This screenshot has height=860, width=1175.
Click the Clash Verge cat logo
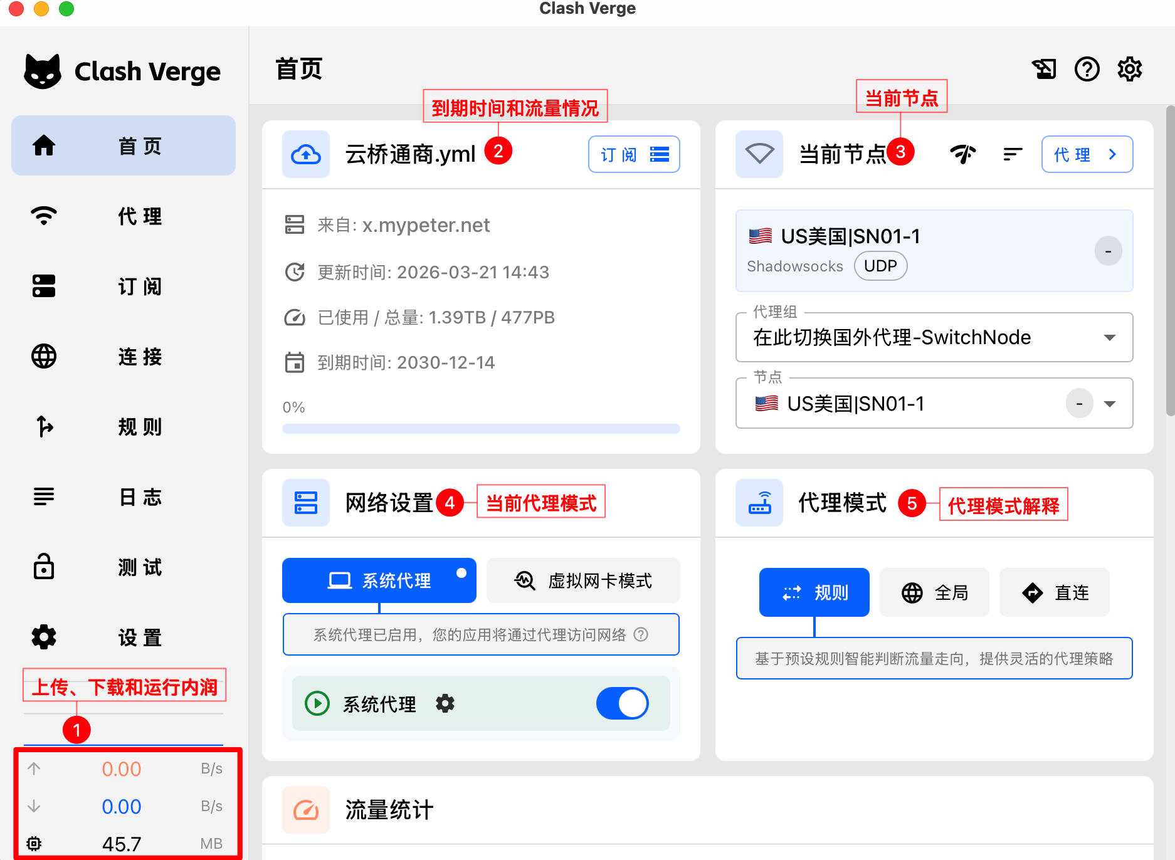tap(43, 71)
